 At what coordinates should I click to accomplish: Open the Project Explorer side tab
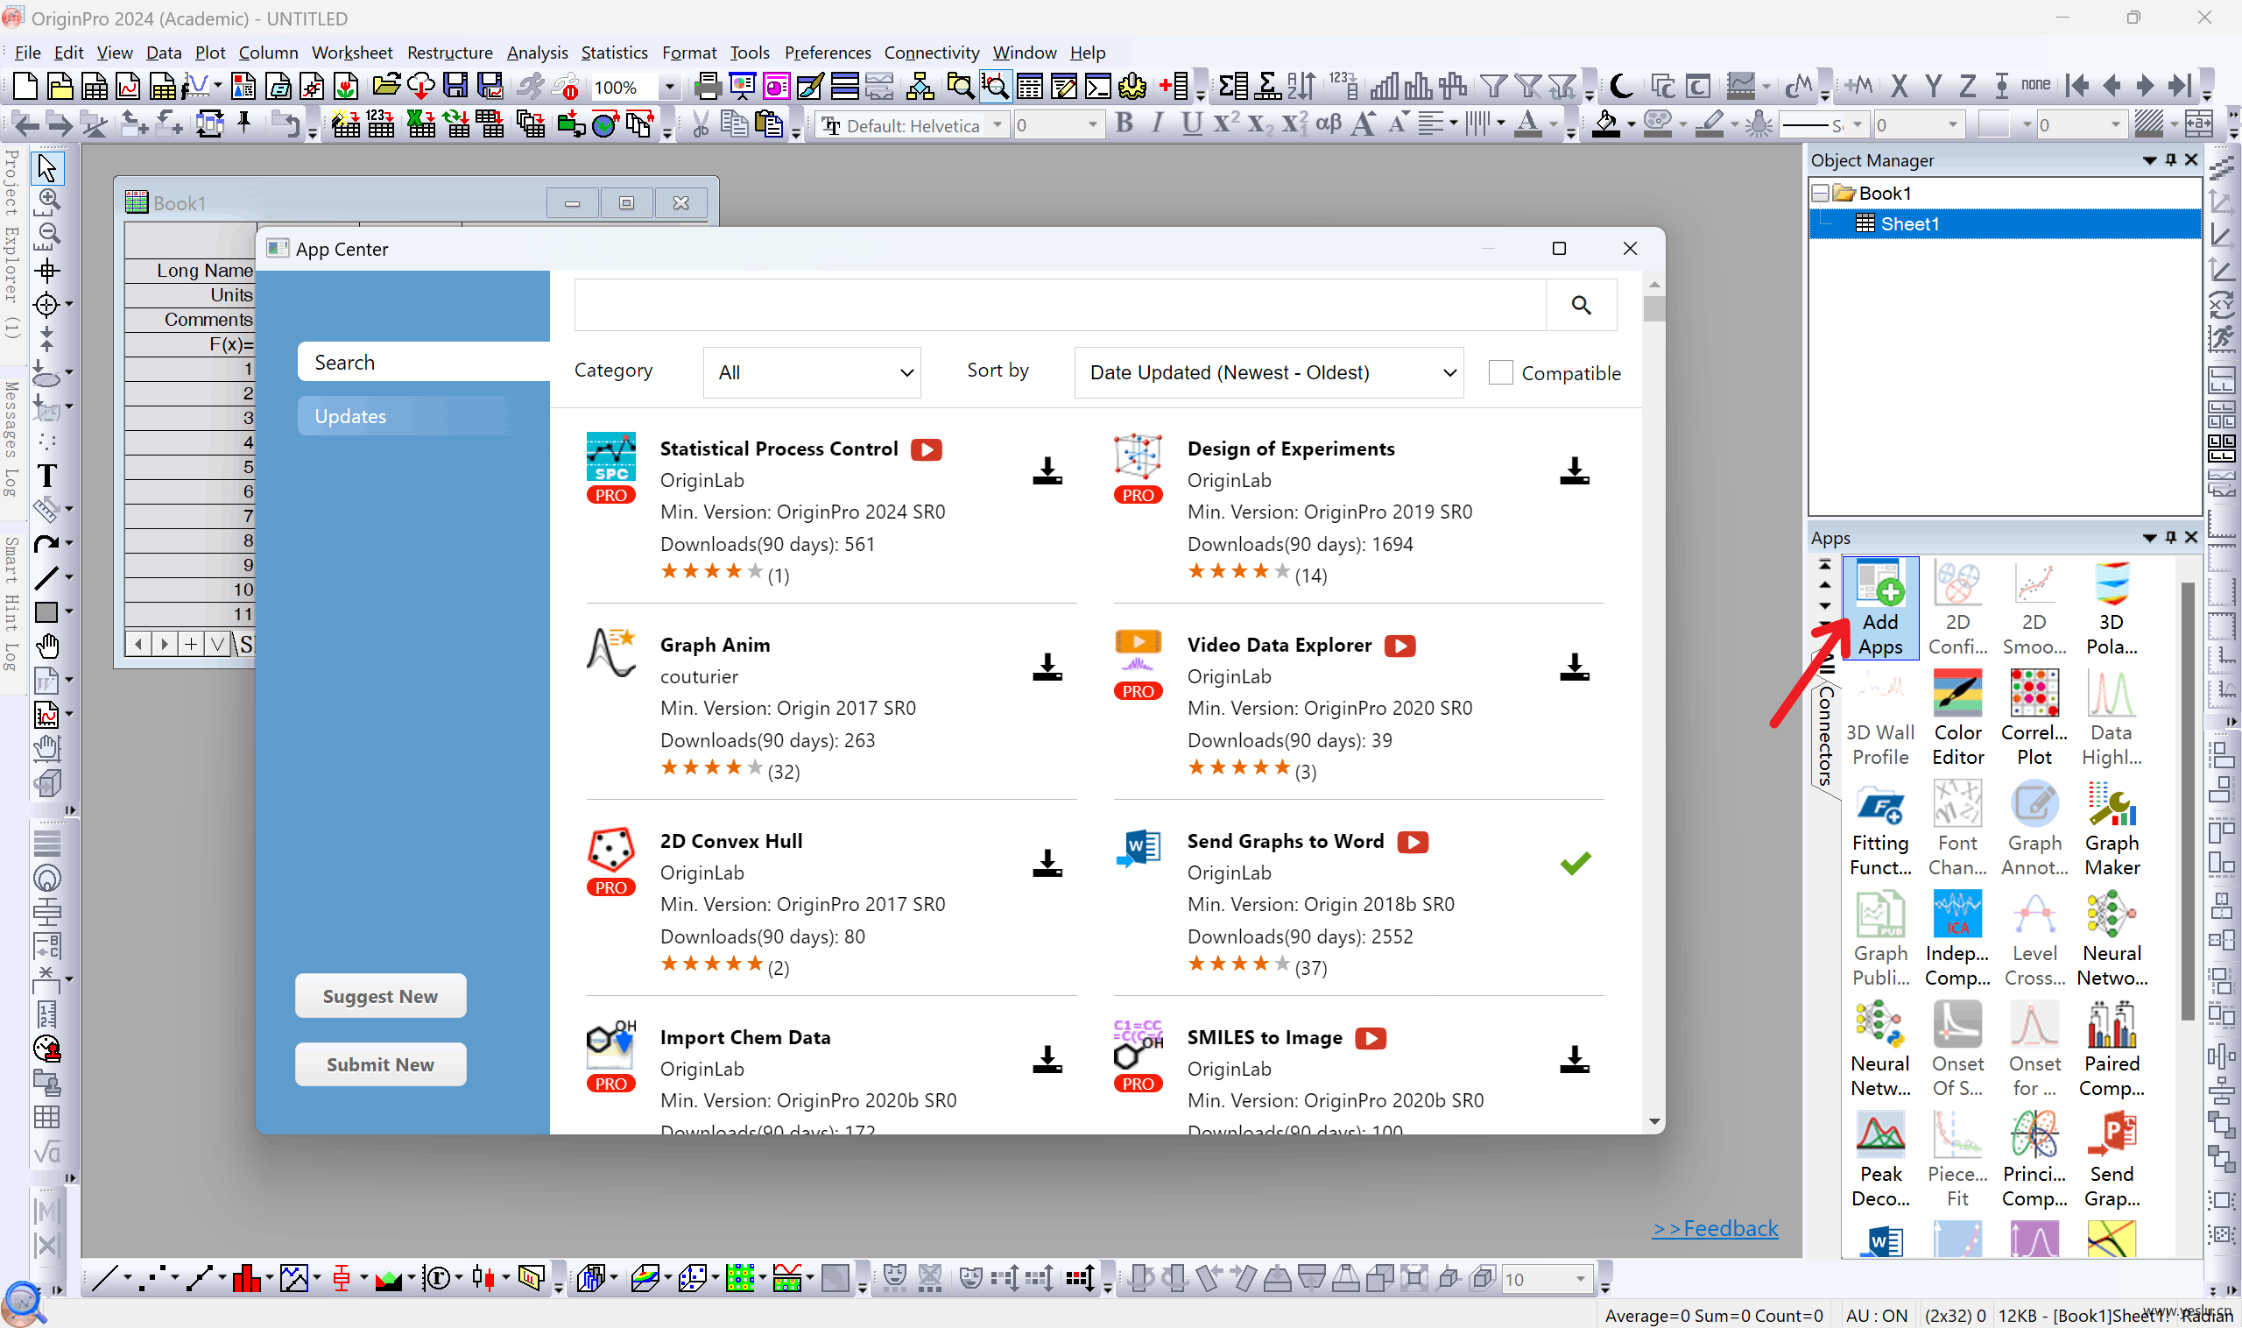tap(11, 244)
